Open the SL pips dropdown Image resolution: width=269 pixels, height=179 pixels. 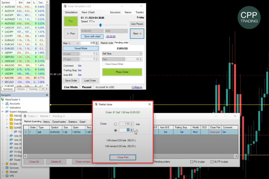[x=71, y=54]
